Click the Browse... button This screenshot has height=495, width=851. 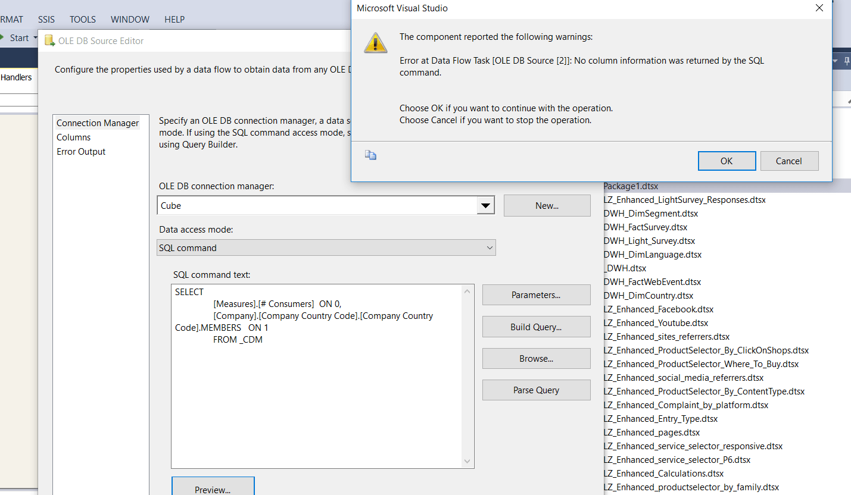[536, 358]
